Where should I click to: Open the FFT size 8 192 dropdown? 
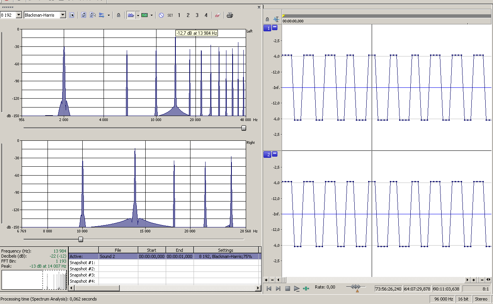pyautogui.click(x=19, y=15)
